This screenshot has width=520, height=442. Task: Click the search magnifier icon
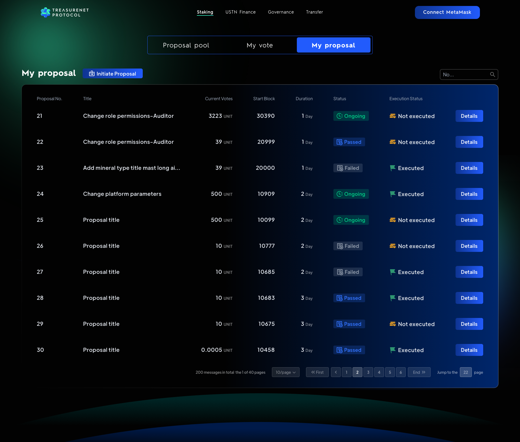(492, 74)
